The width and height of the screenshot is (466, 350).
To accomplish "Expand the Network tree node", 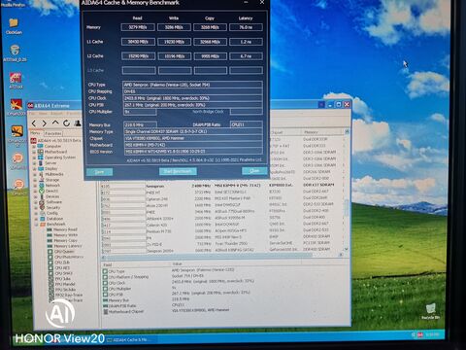I will 35,186.
